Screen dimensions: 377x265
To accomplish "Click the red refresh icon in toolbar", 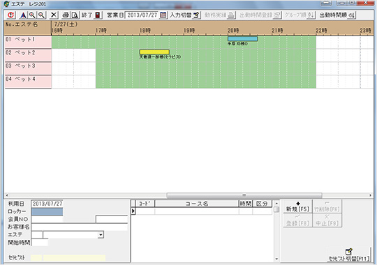I will click(x=10, y=15).
